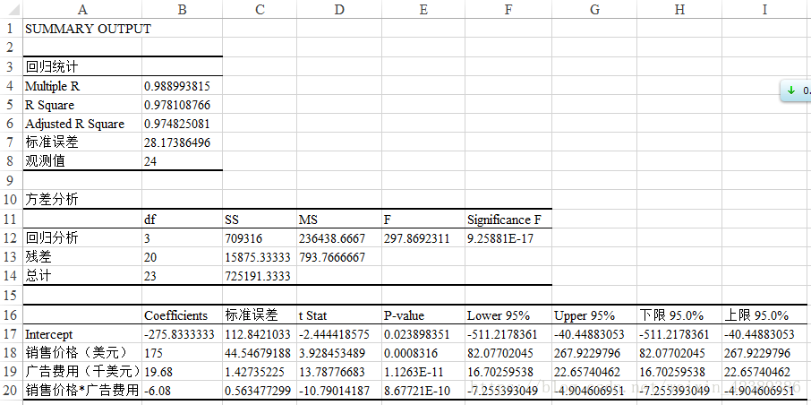Select the Multiple R label cell
Screen dimensions: 811x405
point(82,85)
